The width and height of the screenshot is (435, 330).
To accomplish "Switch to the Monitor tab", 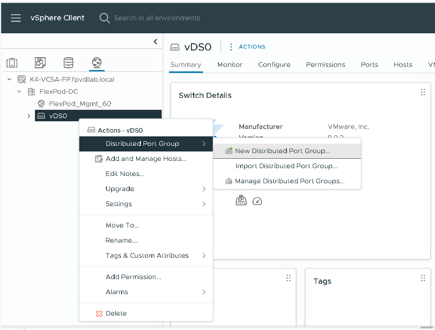I will (x=229, y=65).
